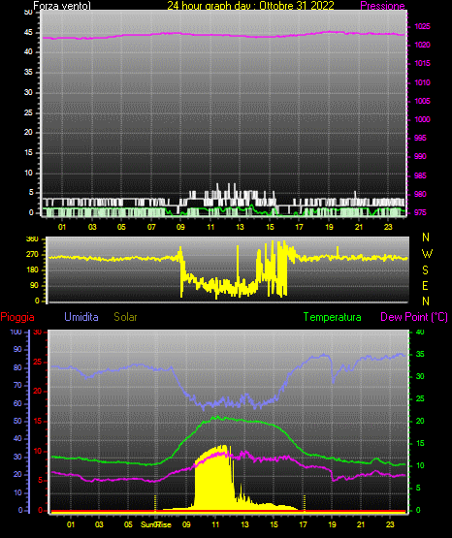
Task: Click the SunRise marker on time axis
Action: pyautogui.click(x=156, y=524)
